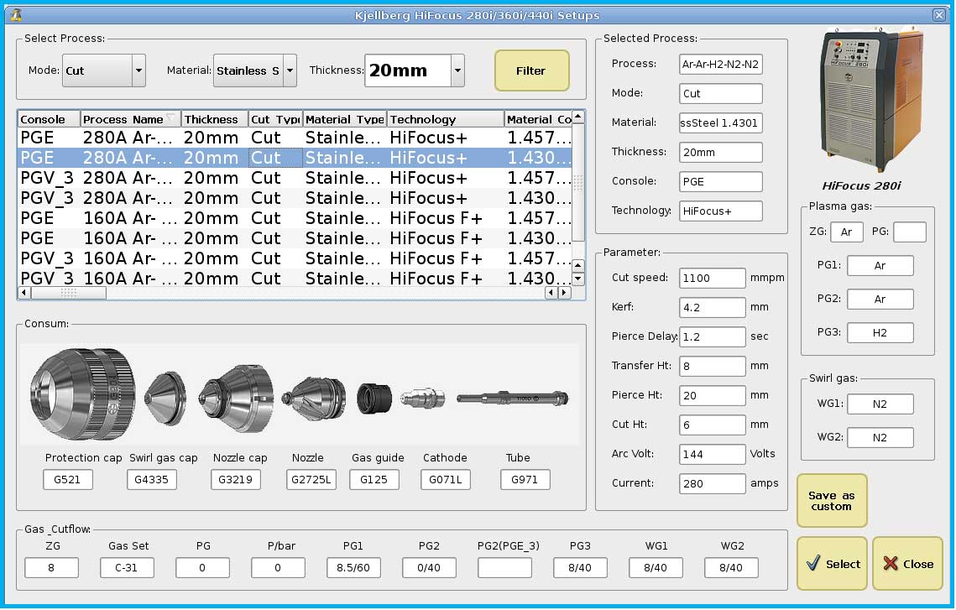The height and width of the screenshot is (610, 956).
Task: Click horizontal scrollbar left arrow
Action: click(x=24, y=293)
